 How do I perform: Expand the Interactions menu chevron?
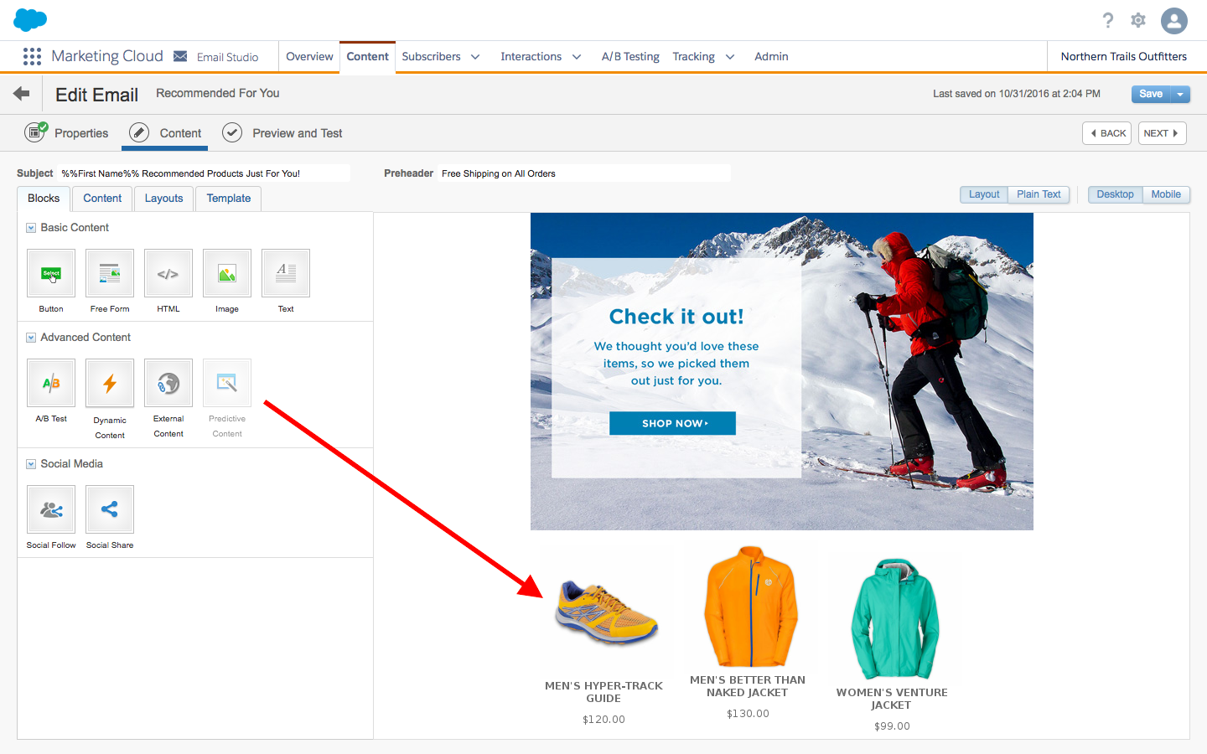point(577,57)
